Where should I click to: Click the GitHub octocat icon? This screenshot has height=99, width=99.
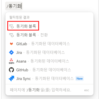(11, 70)
